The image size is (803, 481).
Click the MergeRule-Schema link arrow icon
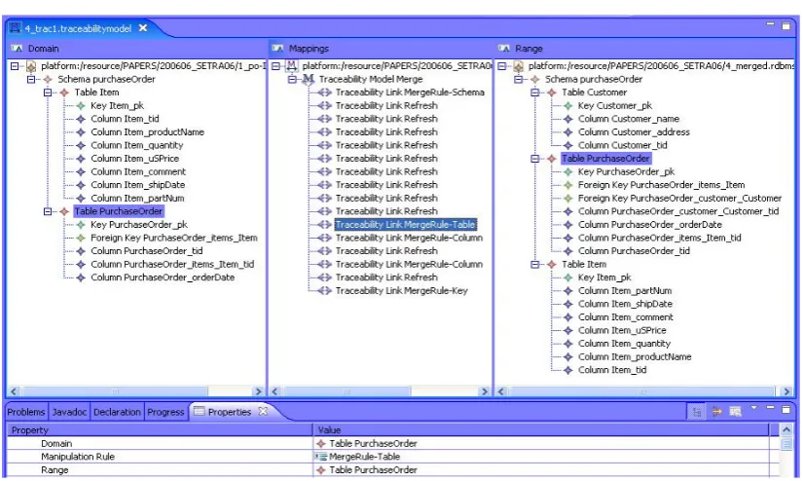tap(325, 92)
